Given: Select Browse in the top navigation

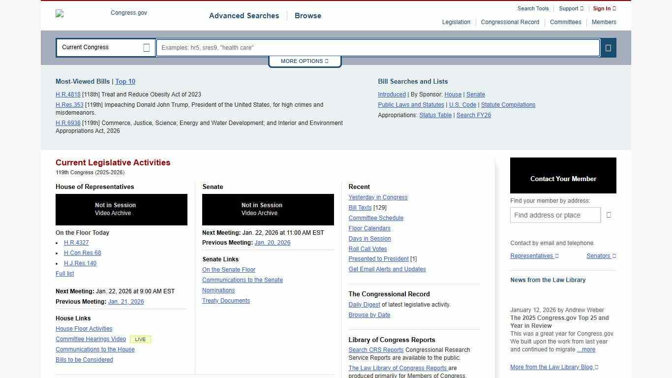Looking at the screenshot, I should [307, 16].
